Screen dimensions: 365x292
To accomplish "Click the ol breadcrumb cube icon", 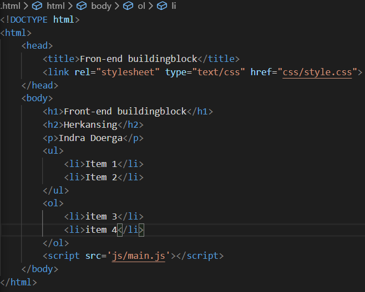I will coord(128,6).
